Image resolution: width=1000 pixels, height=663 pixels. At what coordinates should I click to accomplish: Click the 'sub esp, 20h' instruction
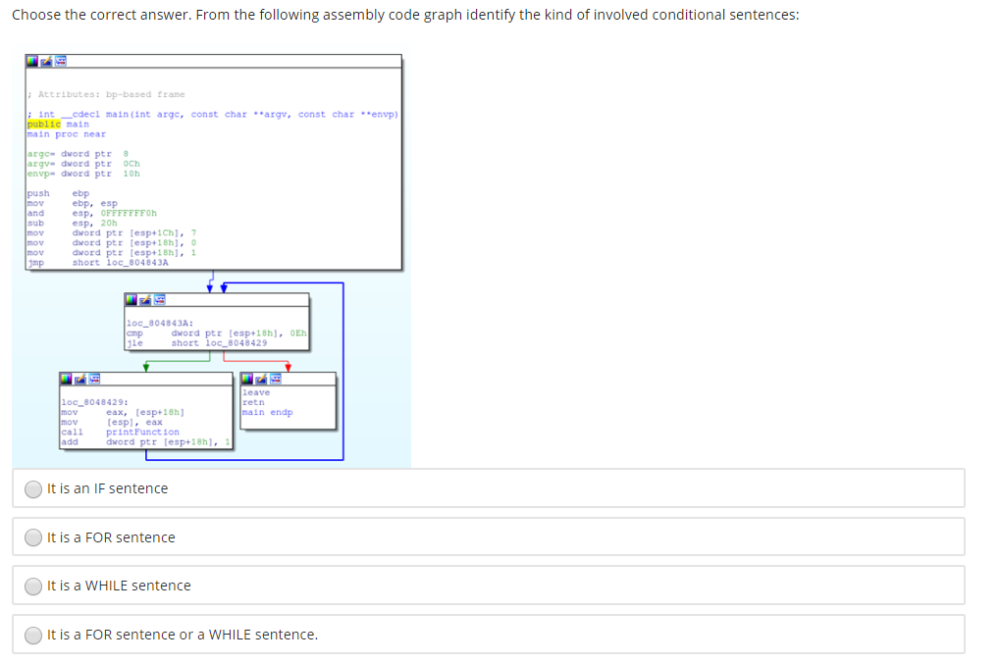pos(72,224)
